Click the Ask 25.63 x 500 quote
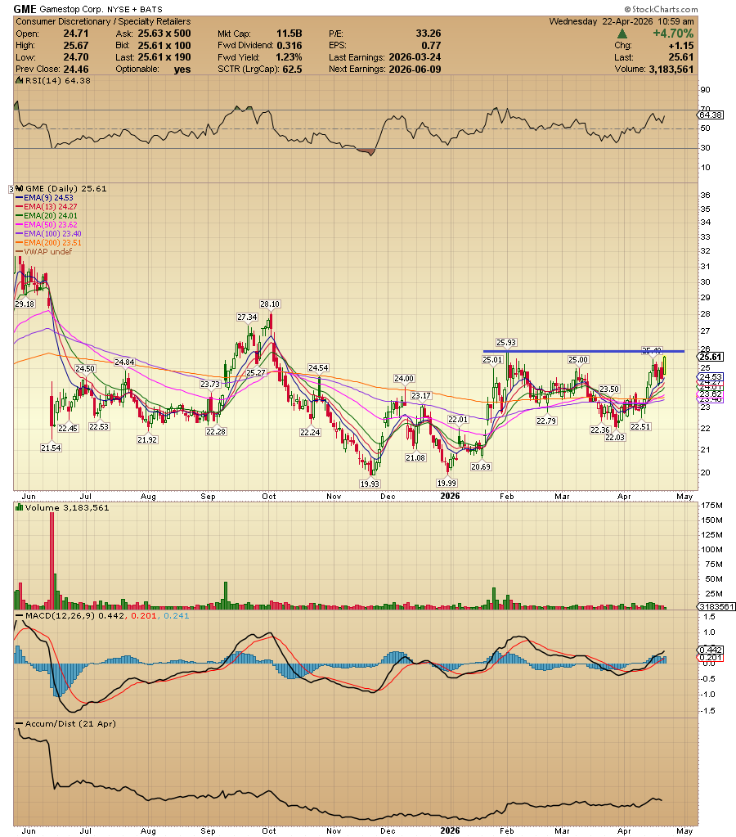736x837 pixels. coord(164,34)
